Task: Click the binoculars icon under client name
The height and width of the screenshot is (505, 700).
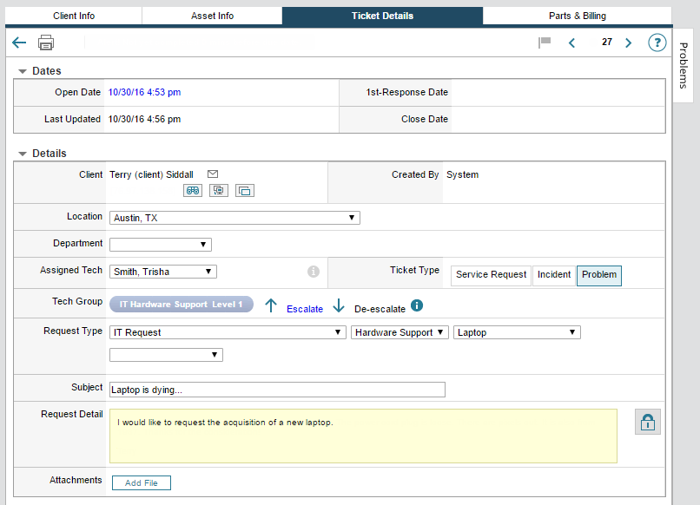Action: click(193, 190)
